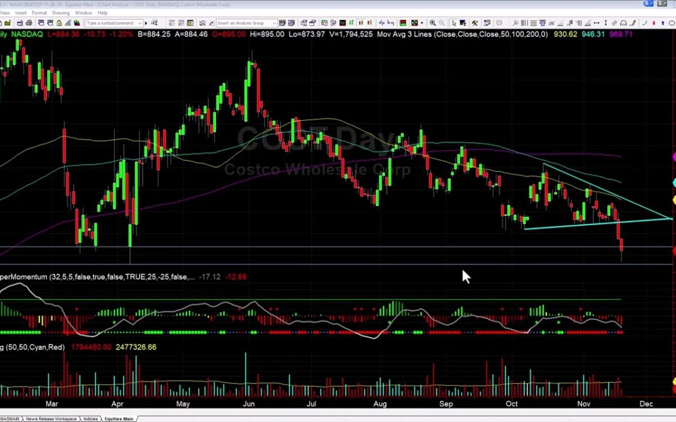676x422 pixels.
Task: Click the Fibonacci retracement drawing tool
Action: coord(533,23)
